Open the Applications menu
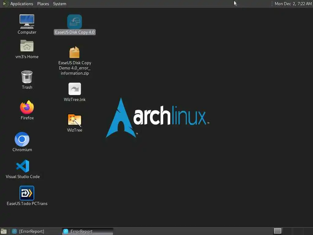Viewport: 313px width, 235px height. pos(22,4)
